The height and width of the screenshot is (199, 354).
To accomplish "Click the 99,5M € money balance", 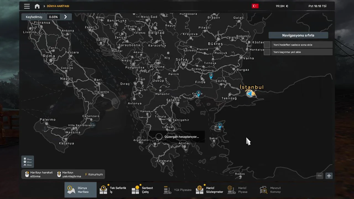I will tap(282, 6).
